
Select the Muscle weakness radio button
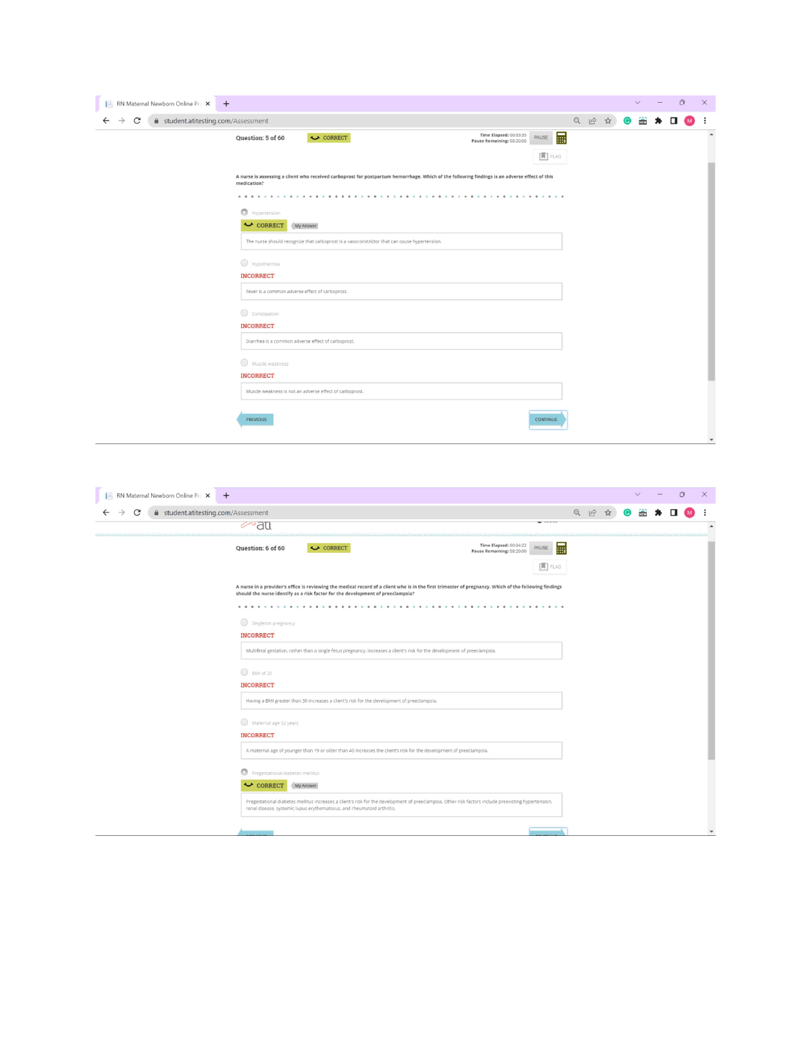coord(244,363)
